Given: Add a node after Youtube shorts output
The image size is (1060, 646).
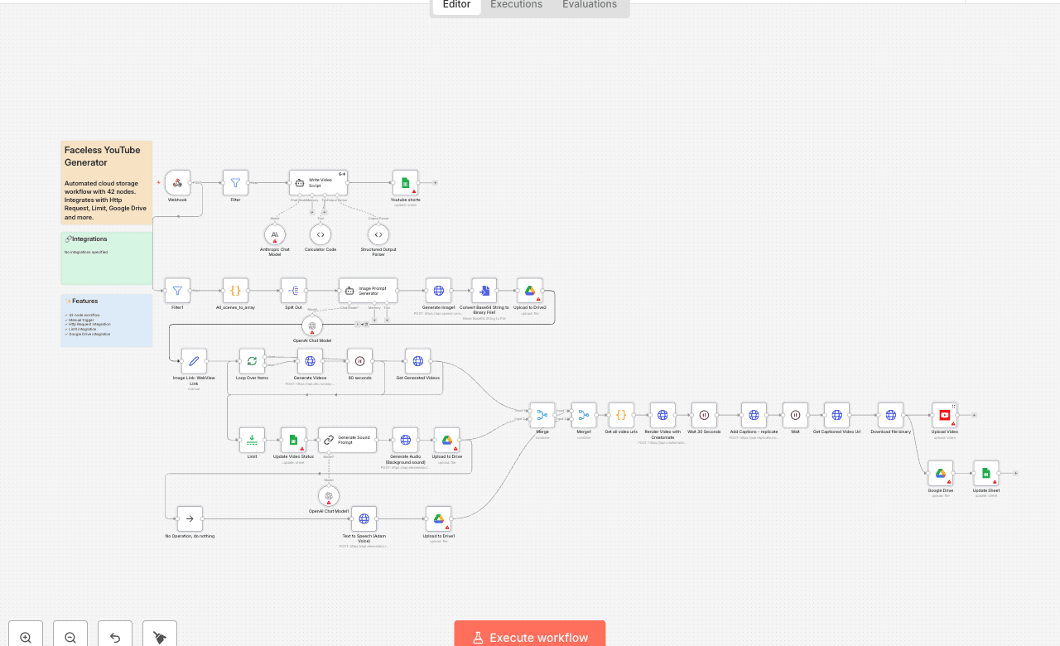Looking at the screenshot, I should coord(435,183).
